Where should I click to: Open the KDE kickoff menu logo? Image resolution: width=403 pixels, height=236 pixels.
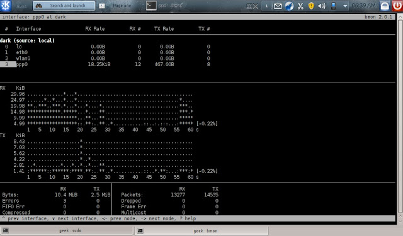[6, 6]
